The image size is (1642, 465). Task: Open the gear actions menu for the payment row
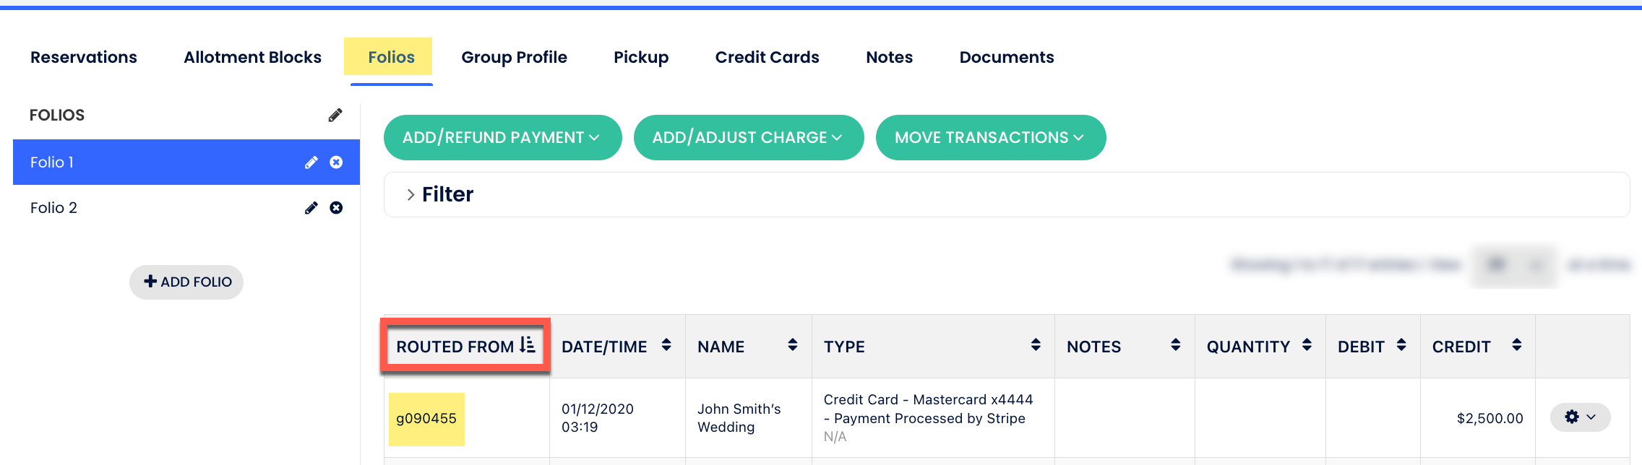coord(1580,417)
